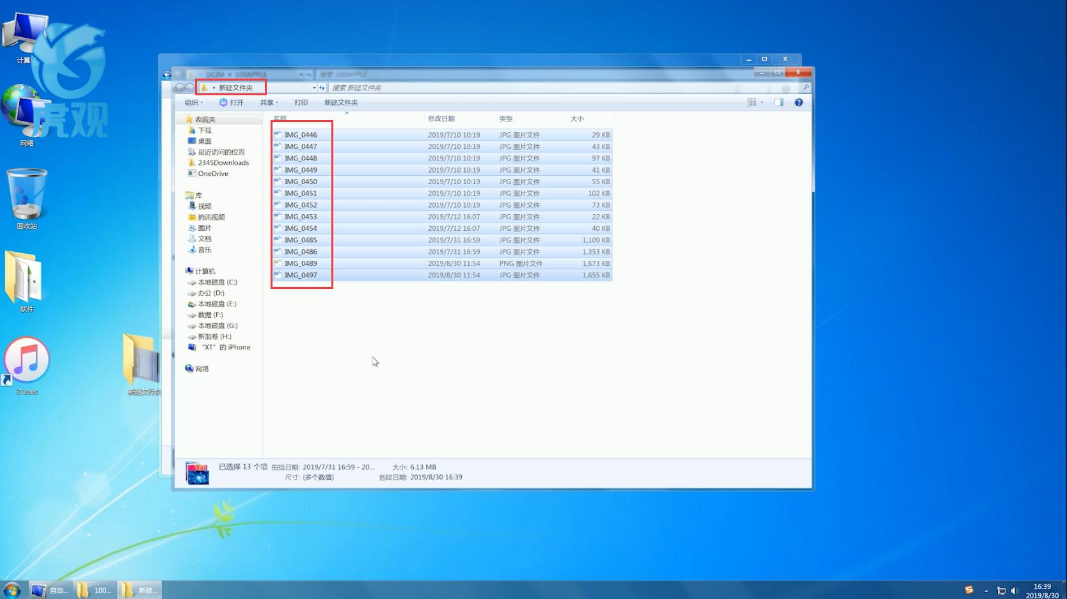The width and height of the screenshot is (1067, 599).
Task: Click the help question mark icon
Action: 798,102
